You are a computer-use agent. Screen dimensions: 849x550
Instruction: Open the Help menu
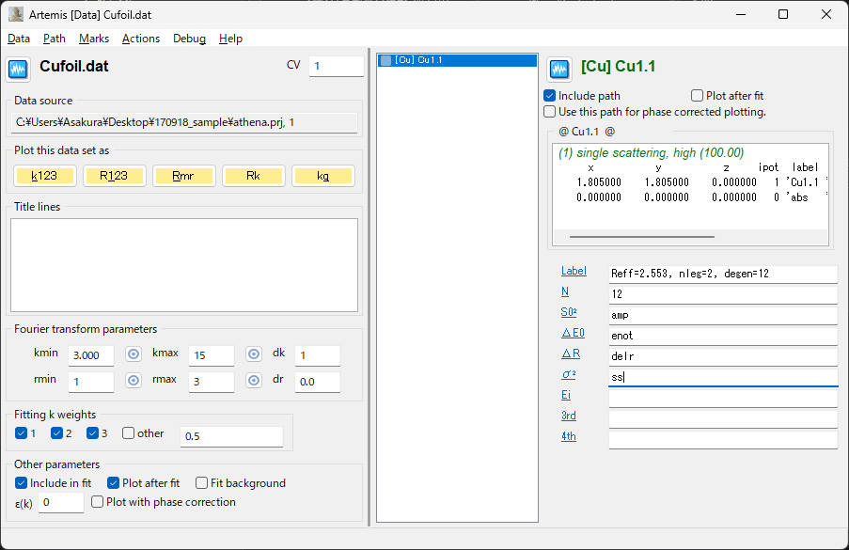coord(230,39)
